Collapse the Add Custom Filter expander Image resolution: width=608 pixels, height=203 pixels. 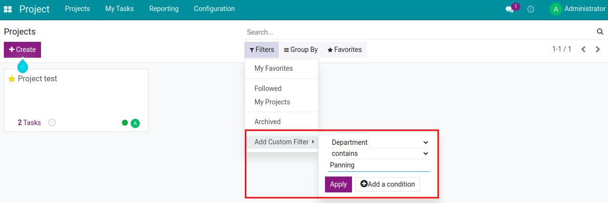pyautogui.click(x=282, y=142)
